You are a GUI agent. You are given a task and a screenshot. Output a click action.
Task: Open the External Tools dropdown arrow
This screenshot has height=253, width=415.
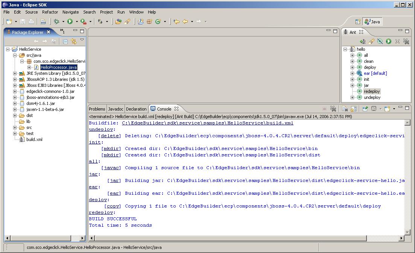point(90,22)
